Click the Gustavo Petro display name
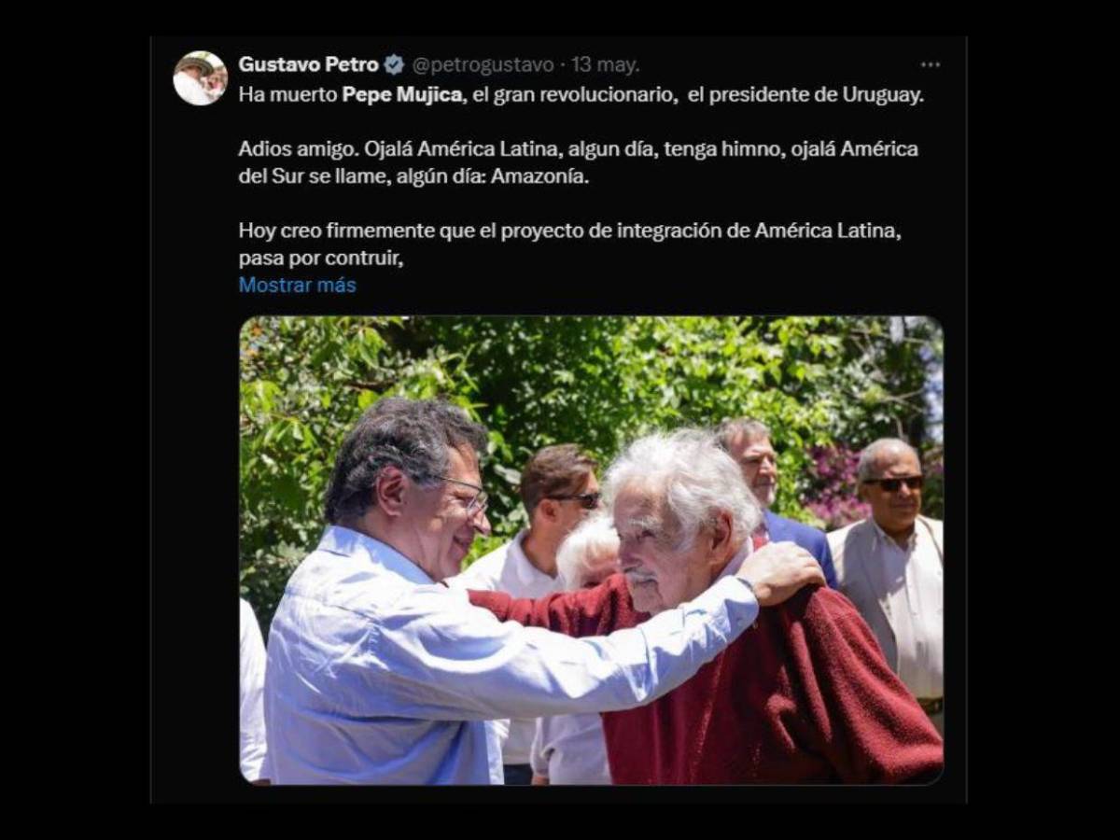The image size is (1120, 840). [x=308, y=64]
